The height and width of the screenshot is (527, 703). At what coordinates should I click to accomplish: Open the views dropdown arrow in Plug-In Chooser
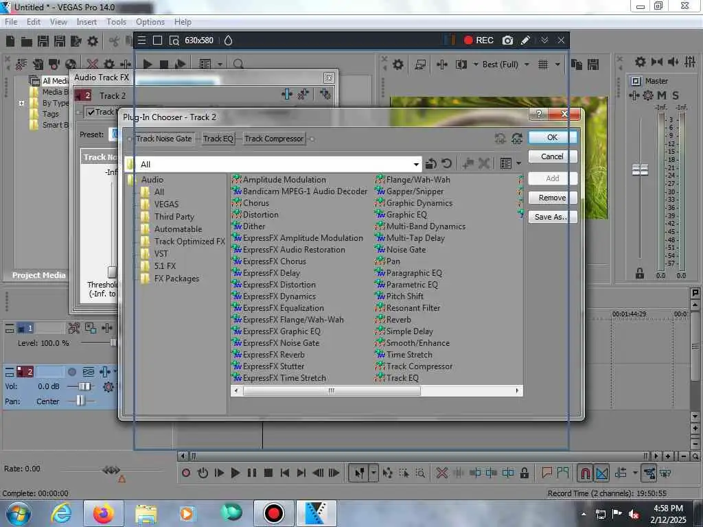[519, 163]
